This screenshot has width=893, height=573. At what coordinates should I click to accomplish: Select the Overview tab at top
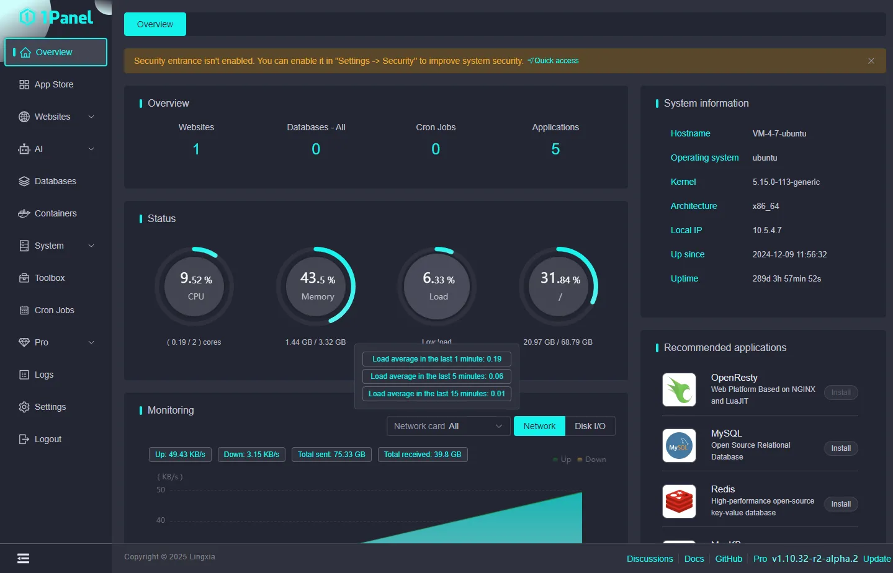click(155, 24)
